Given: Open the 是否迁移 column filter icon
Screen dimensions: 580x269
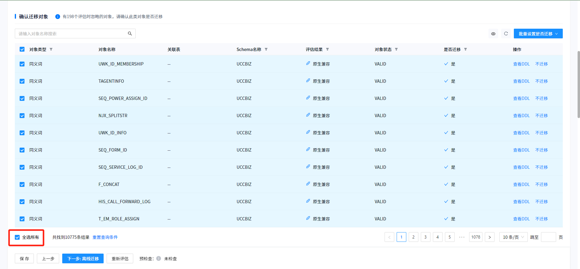Looking at the screenshot, I should (466, 49).
